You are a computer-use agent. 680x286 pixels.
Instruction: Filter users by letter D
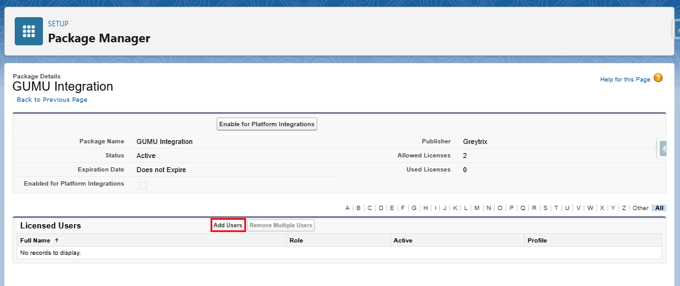pyautogui.click(x=381, y=208)
